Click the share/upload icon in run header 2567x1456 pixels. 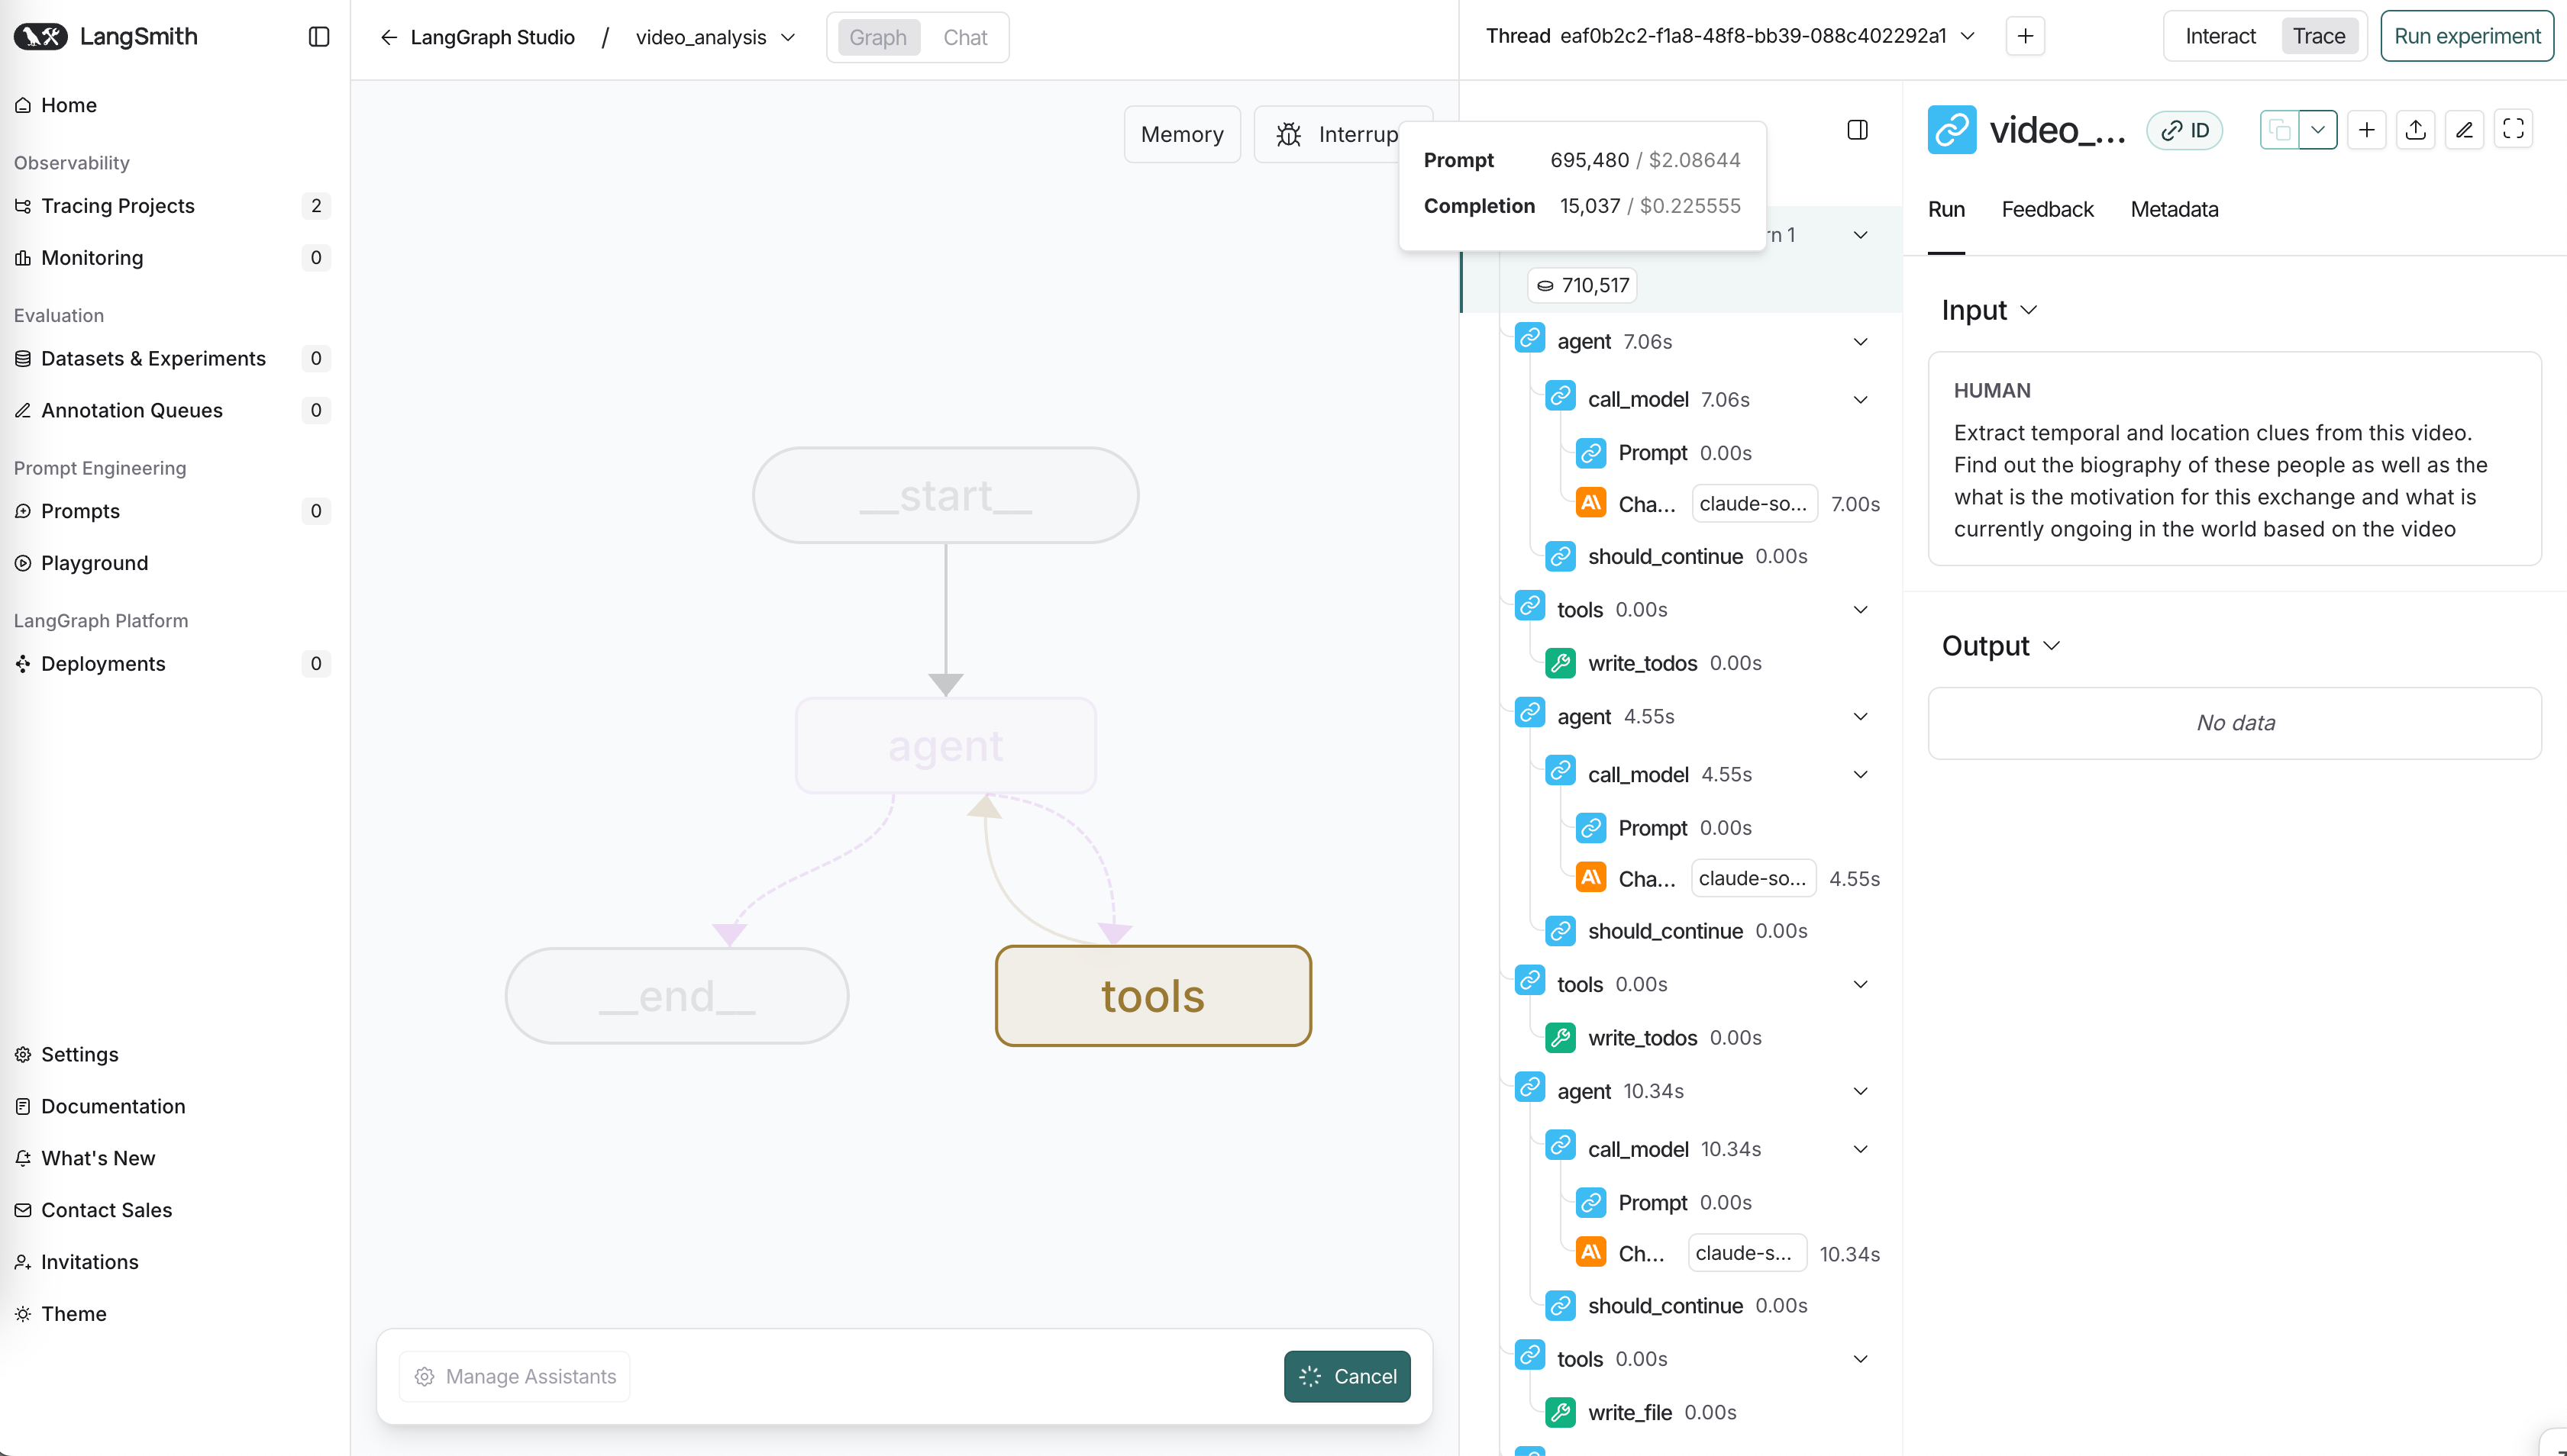pos(2415,130)
